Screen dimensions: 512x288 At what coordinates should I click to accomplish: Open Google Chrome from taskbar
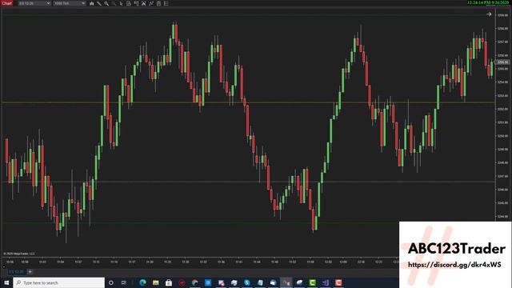(195, 282)
